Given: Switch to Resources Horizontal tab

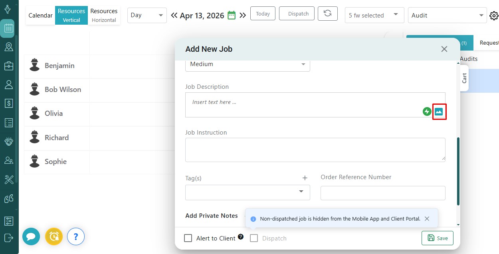Looking at the screenshot, I should click(104, 15).
